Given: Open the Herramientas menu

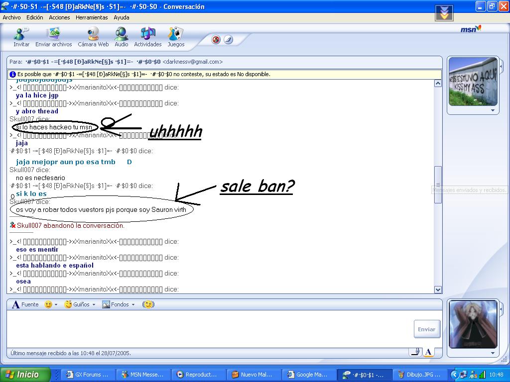Looking at the screenshot, I should pyautogui.click(x=92, y=17).
